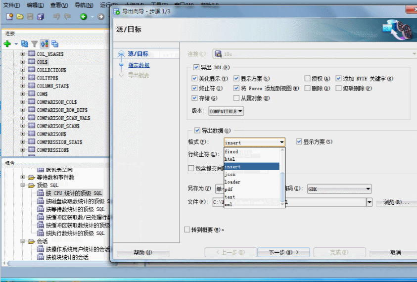Click the green plus New Connection icon
The width and height of the screenshot is (417, 282).
point(7,44)
